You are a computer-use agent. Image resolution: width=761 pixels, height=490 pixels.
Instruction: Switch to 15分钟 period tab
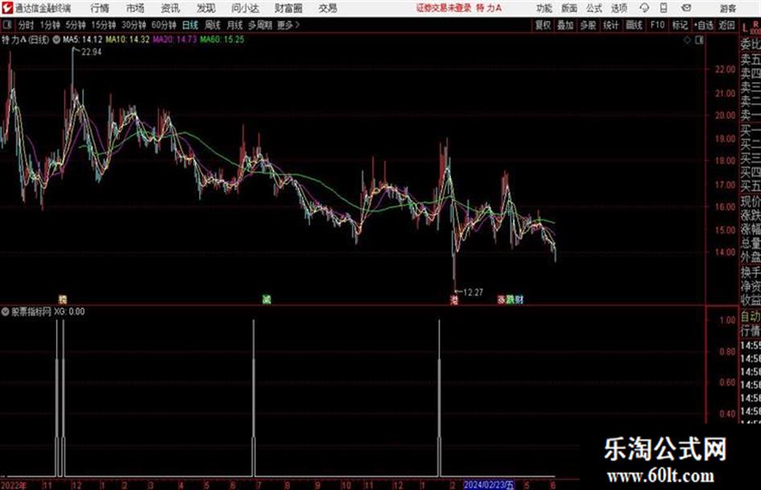(x=104, y=25)
